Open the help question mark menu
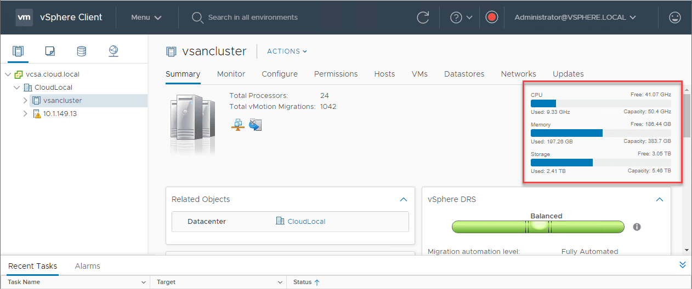The image size is (692, 289). click(x=461, y=18)
